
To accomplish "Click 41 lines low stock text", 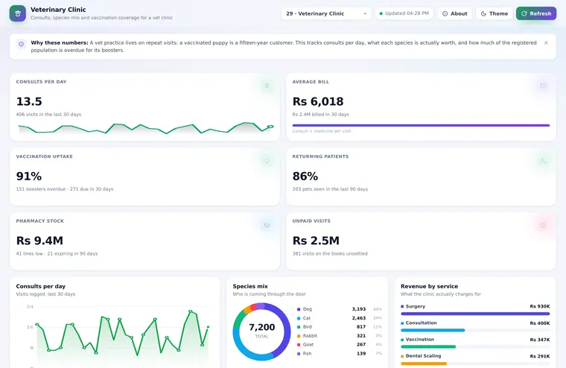I will [30, 253].
